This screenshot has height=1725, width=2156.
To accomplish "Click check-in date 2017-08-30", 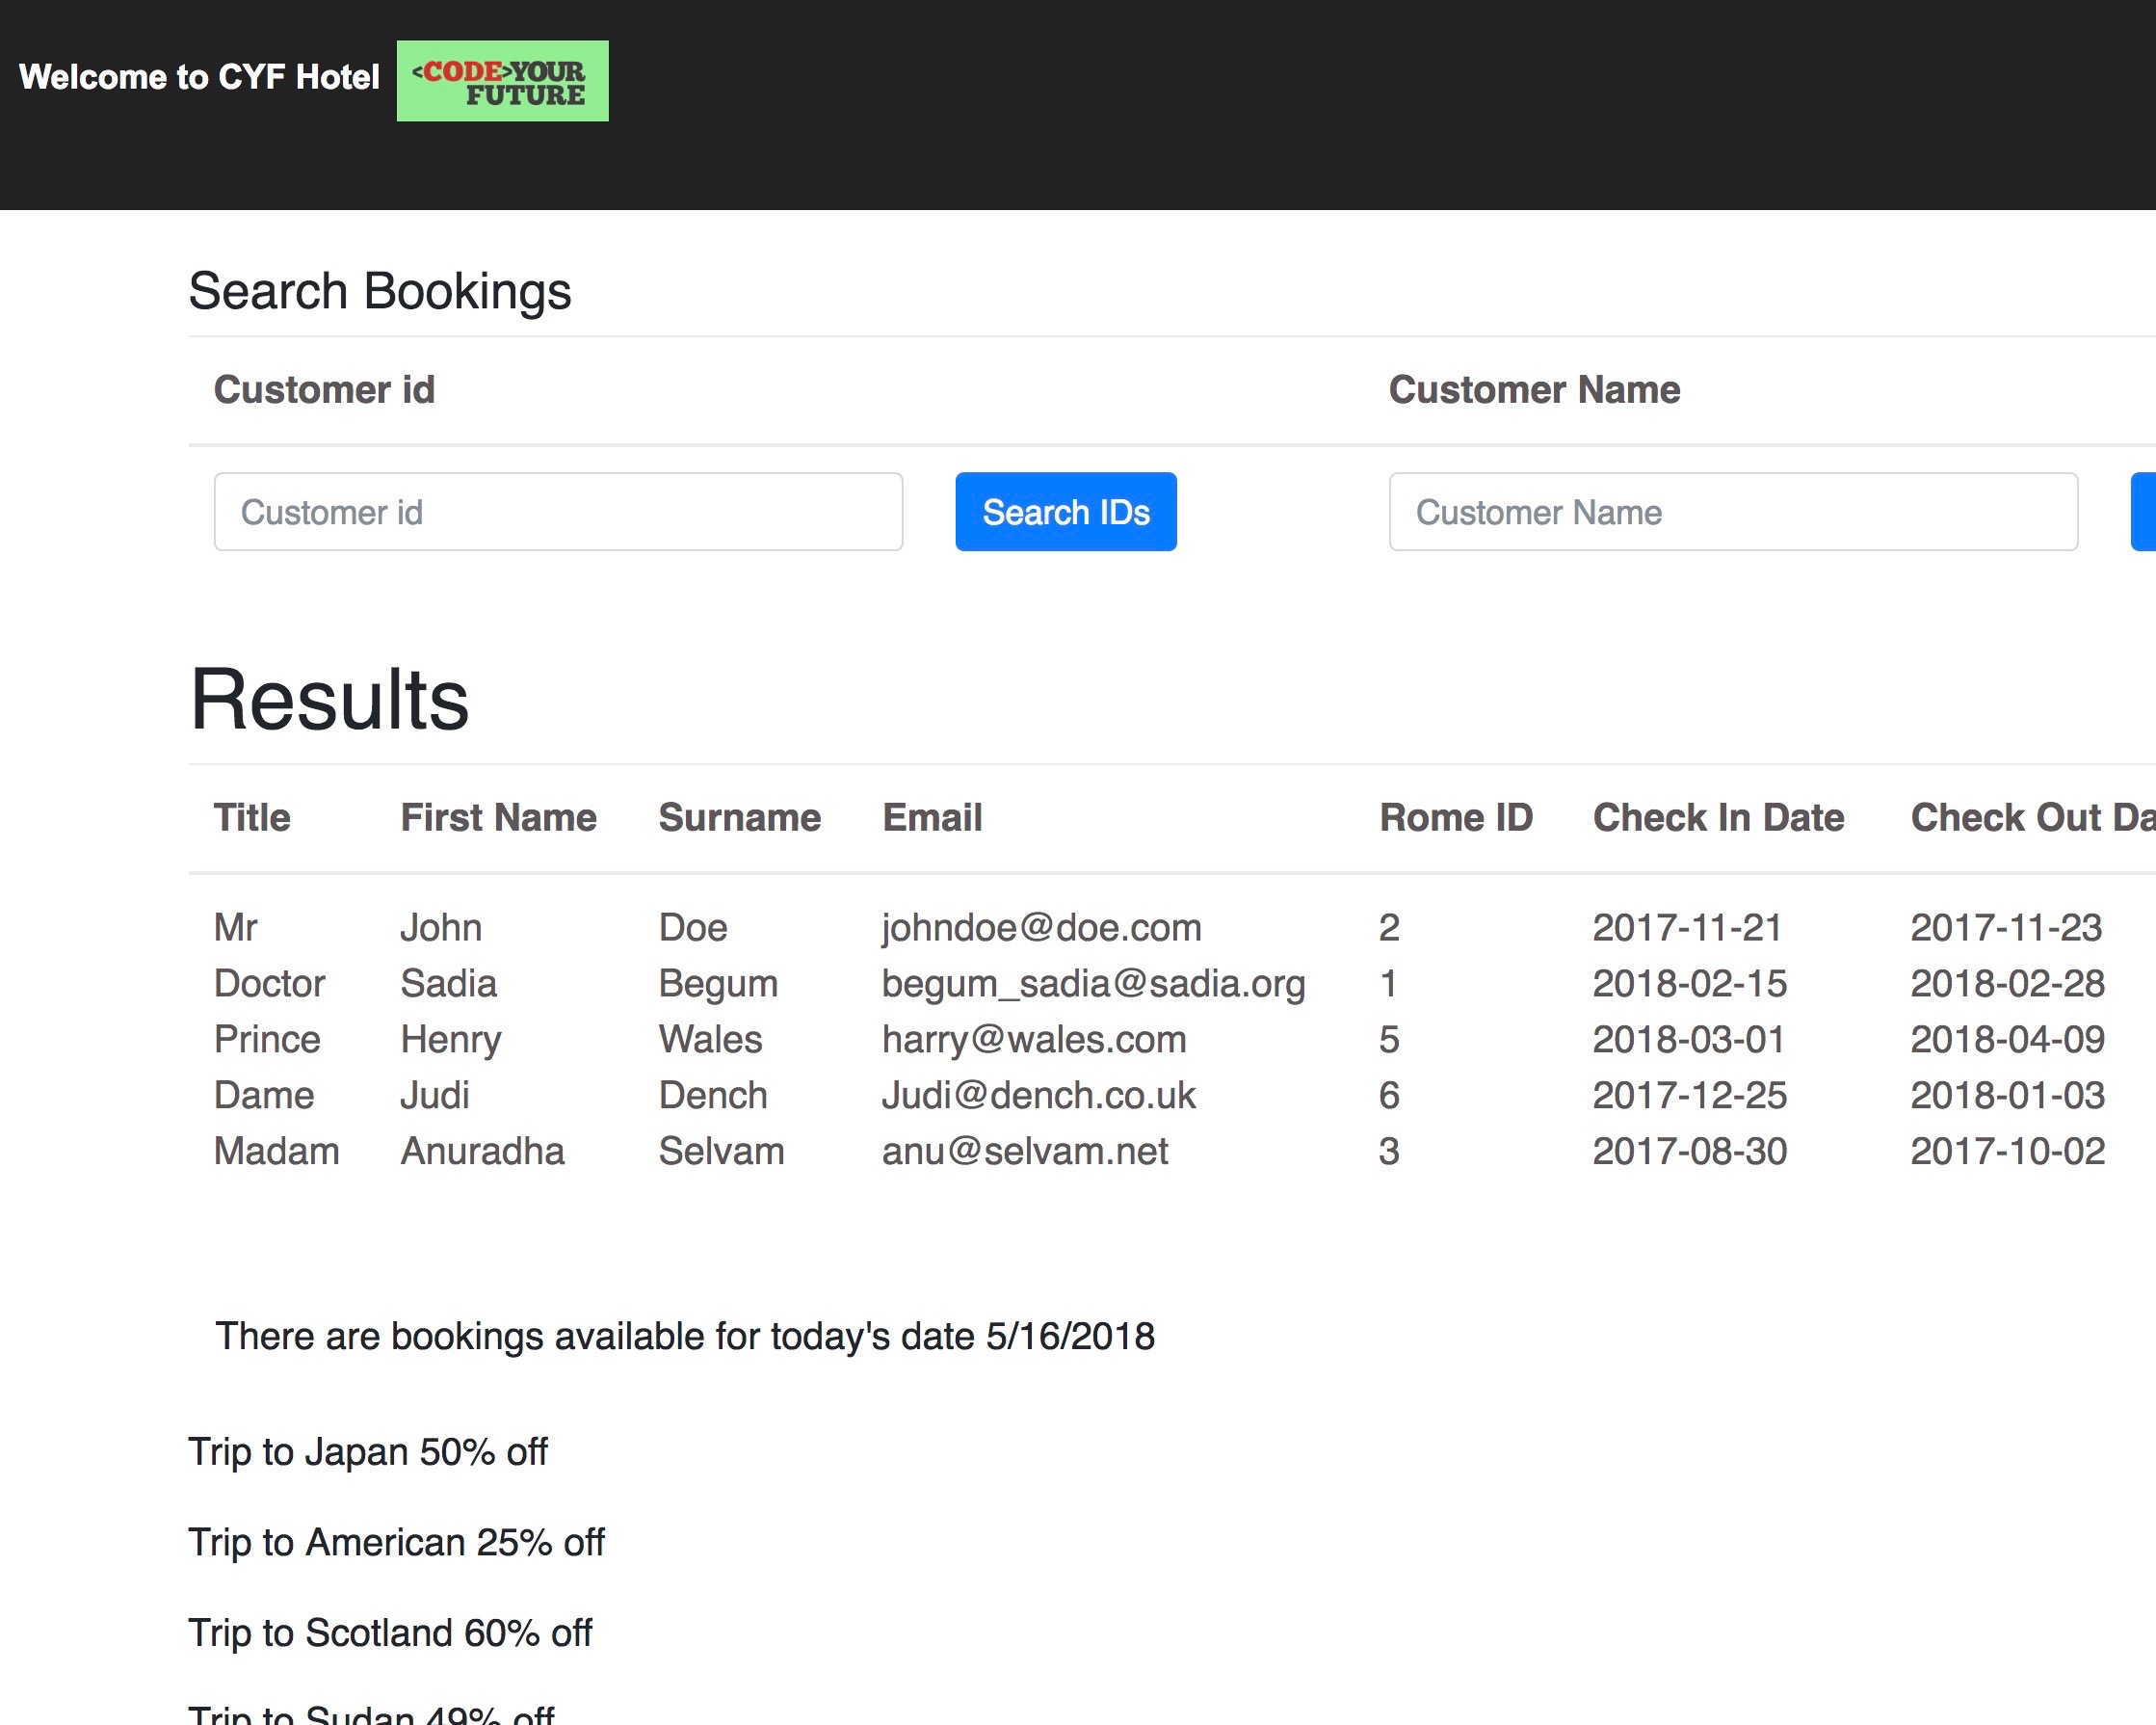I will click(1689, 1152).
